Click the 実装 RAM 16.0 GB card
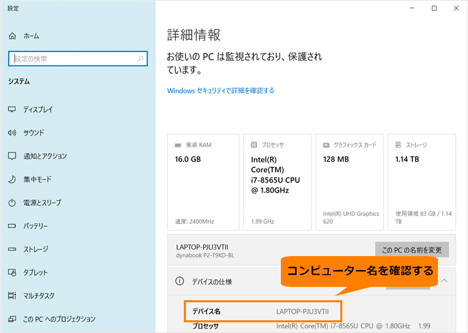The width and height of the screenshot is (468, 333). [x=203, y=183]
